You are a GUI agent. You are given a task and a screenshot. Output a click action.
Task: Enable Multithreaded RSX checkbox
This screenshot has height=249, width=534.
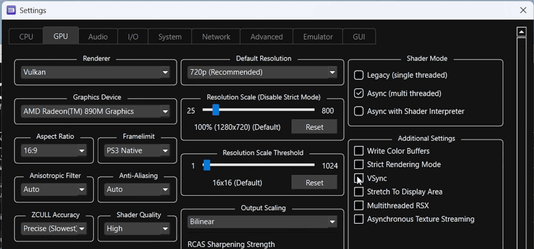pos(359,205)
